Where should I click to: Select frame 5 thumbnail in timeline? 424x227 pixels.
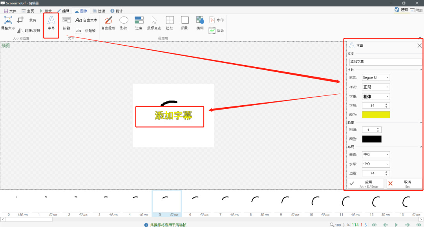click(166, 203)
